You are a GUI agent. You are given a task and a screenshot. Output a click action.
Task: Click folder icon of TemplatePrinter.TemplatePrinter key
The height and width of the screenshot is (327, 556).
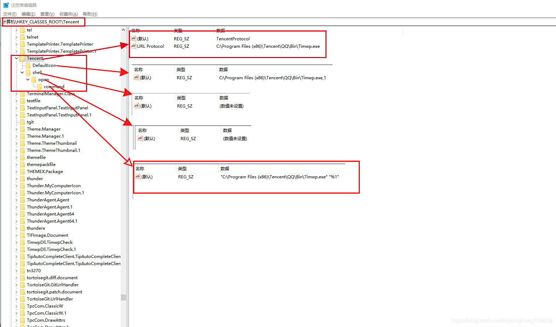pos(23,44)
